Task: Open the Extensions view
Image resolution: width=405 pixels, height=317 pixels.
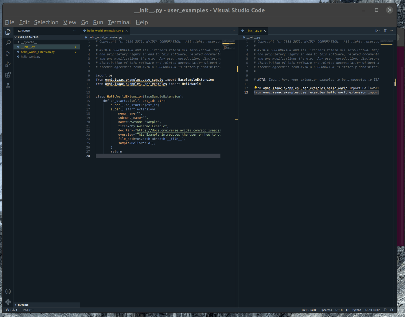Action: click(8, 75)
